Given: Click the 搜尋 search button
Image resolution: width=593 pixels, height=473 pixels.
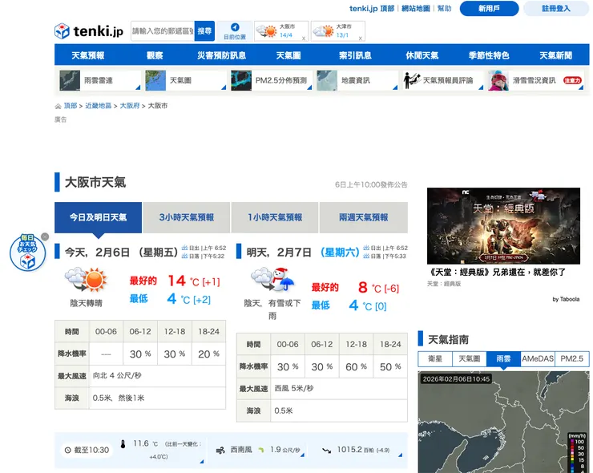Looking at the screenshot, I should (x=204, y=31).
